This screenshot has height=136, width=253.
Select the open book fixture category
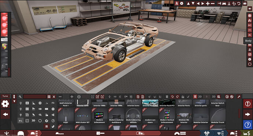pyautogui.click(x=27, y=109)
